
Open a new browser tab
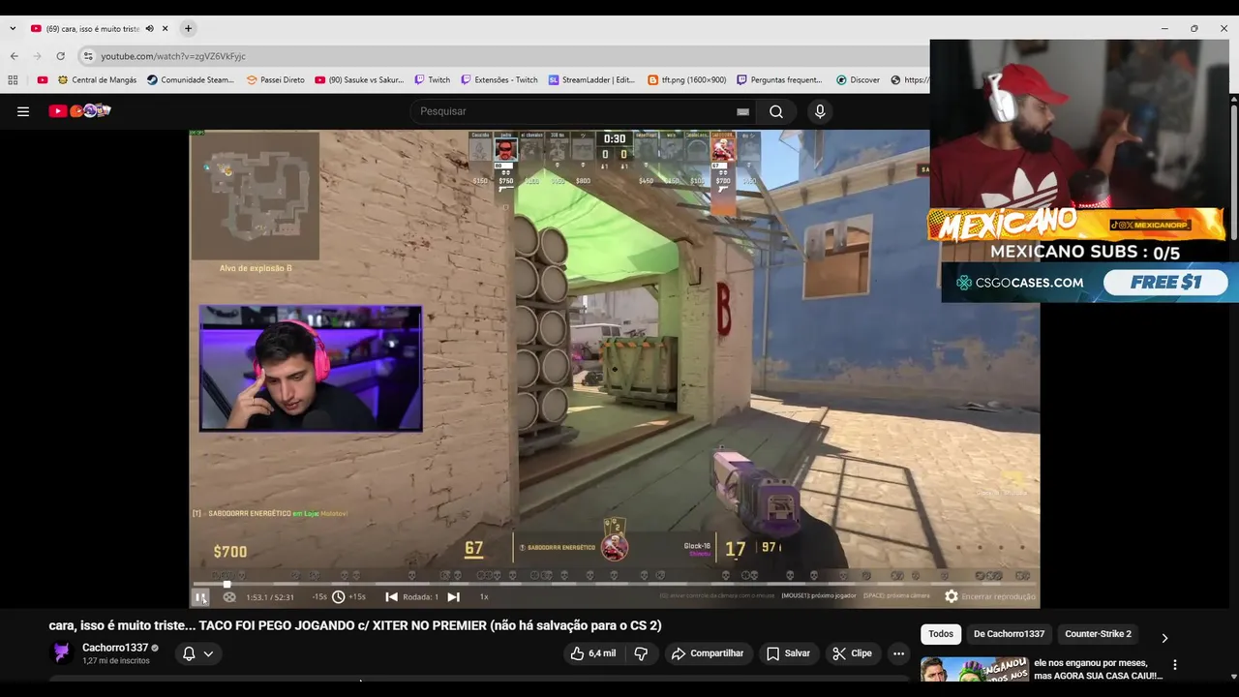[x=188, y=29]
